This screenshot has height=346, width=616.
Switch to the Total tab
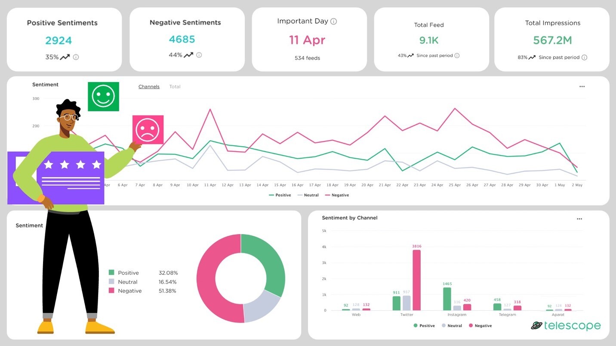click(x=175, y=87)
